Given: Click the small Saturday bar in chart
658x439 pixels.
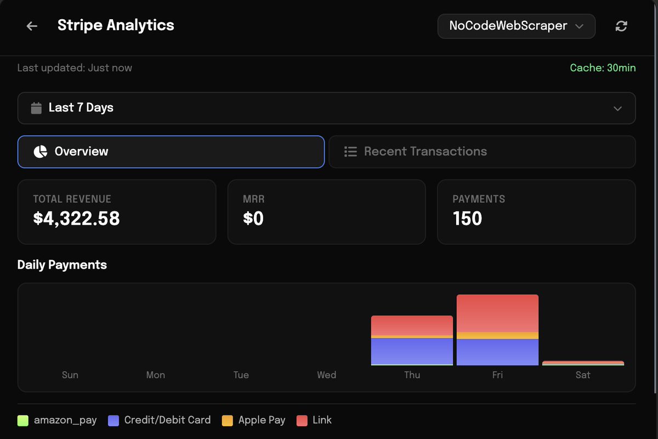Looking at the screenshot, I should 583,363.
